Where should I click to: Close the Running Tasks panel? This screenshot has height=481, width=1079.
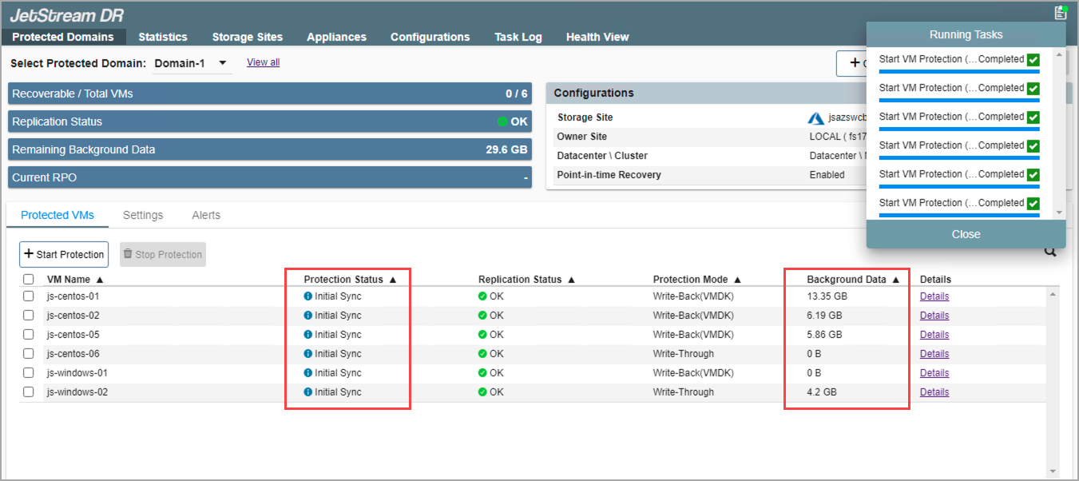pyautogui.click(x=966, y=234)
